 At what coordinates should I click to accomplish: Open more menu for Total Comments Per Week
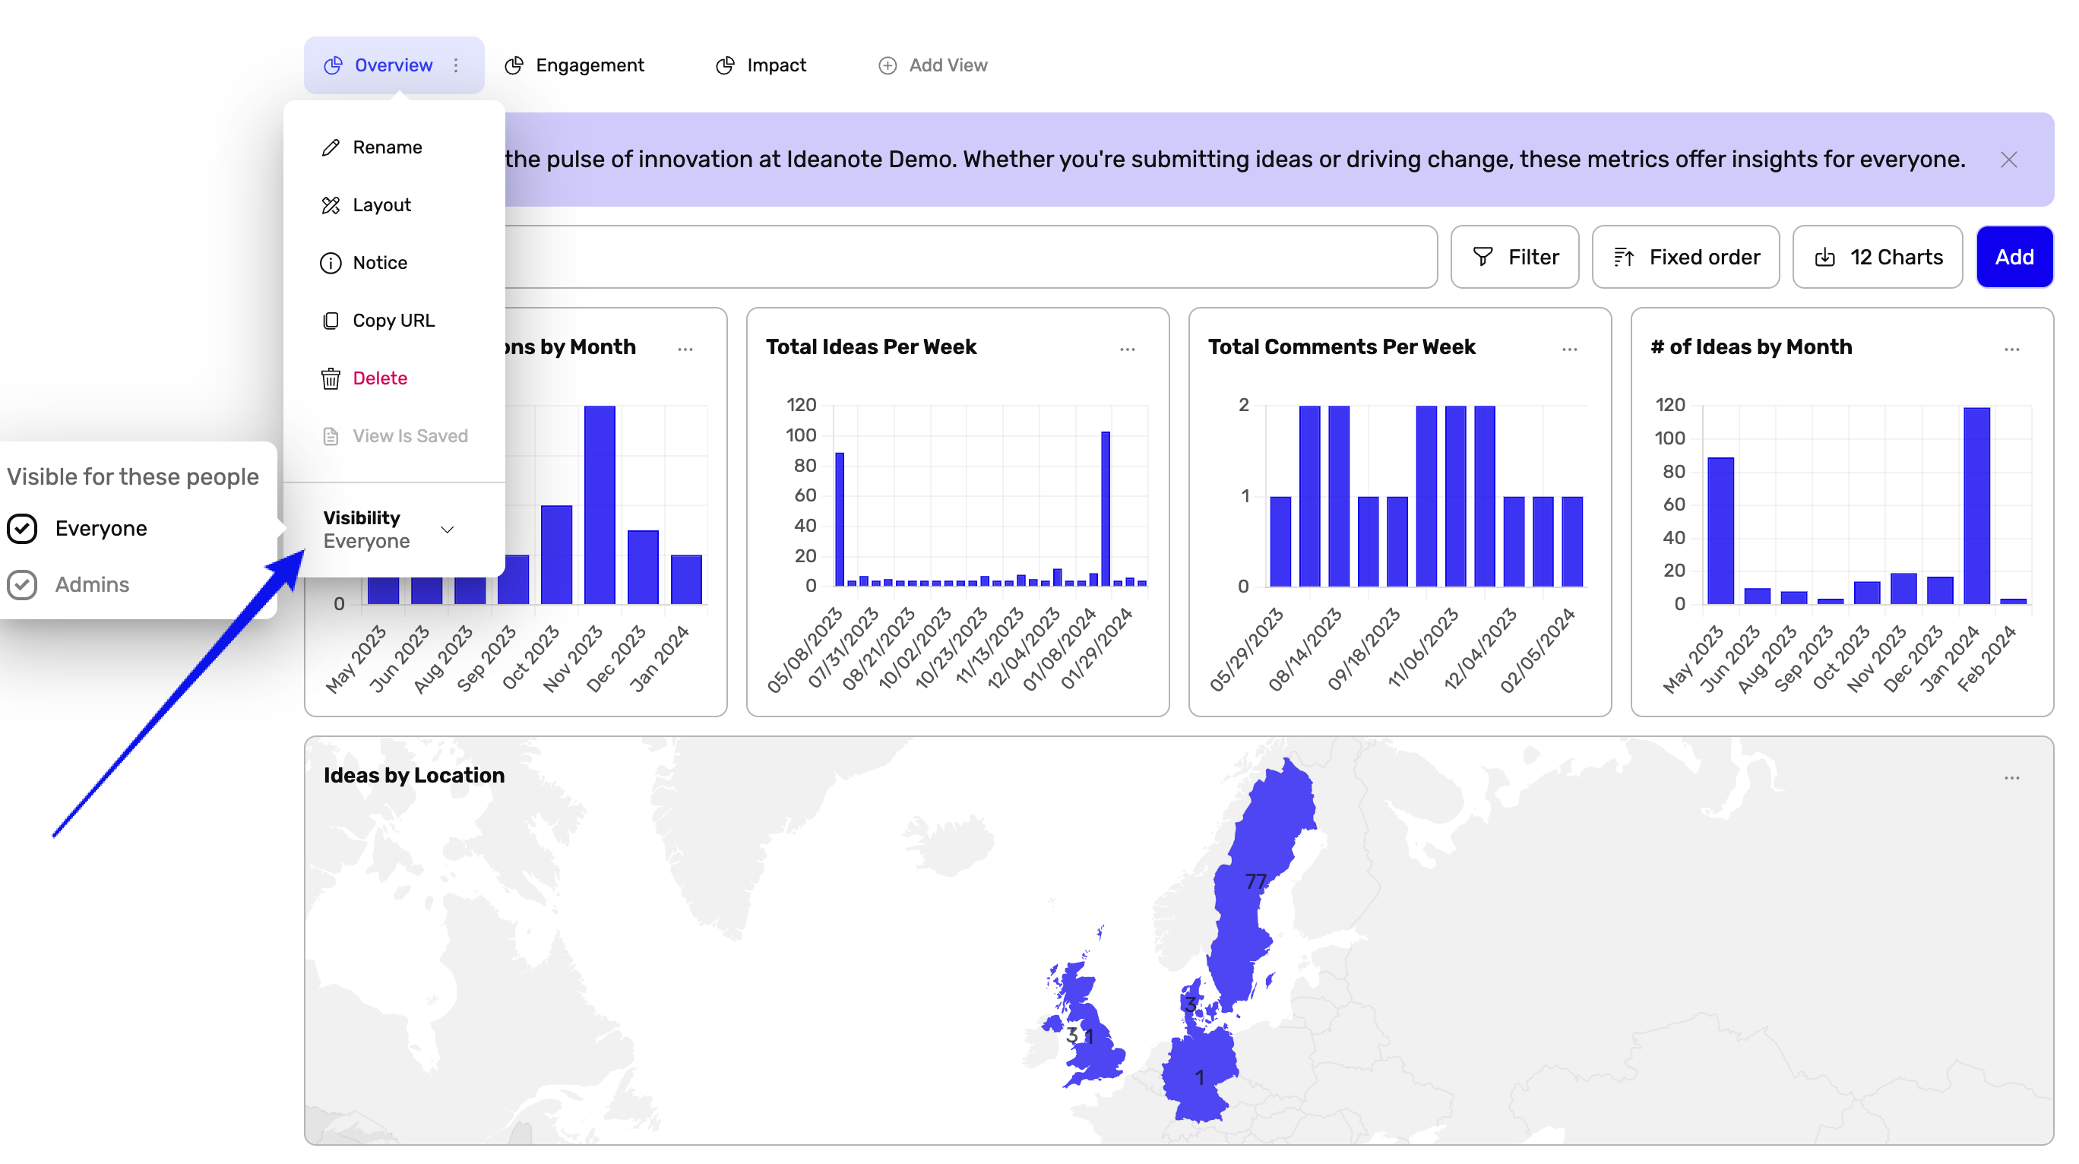click(1569, 349)
